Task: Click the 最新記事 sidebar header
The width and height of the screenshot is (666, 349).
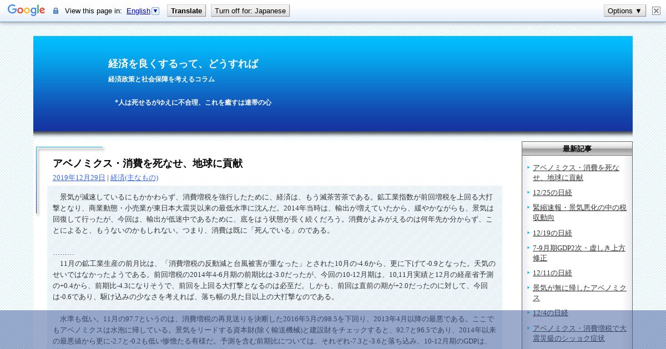Action: pyautogui.click(x=577, y=148)
